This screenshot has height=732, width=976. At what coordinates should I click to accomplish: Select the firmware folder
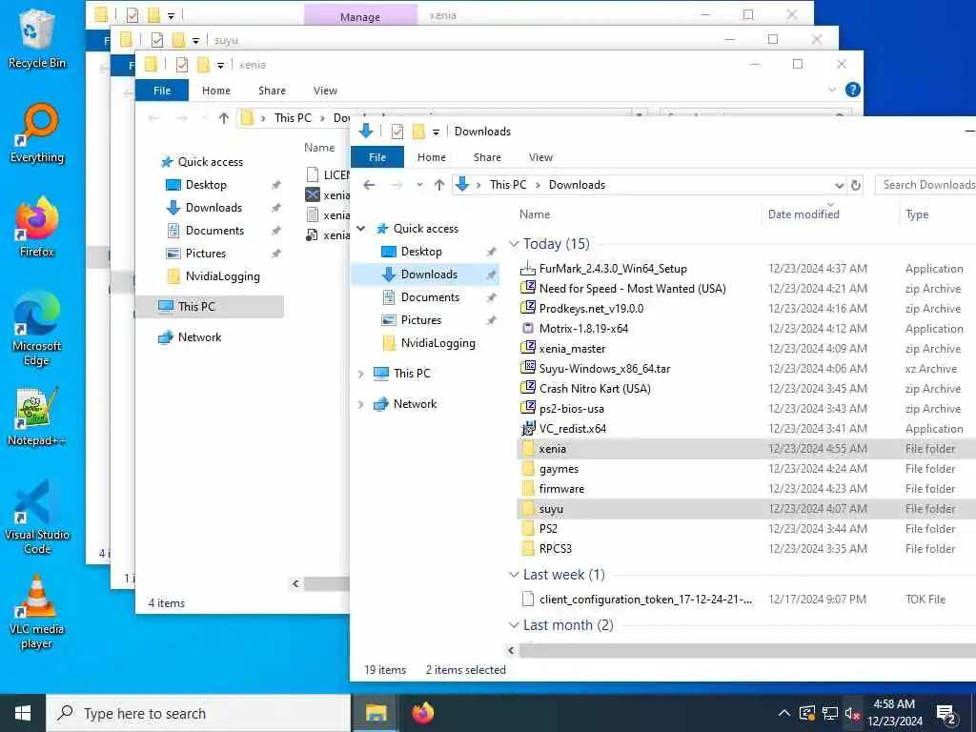[561, 489]
